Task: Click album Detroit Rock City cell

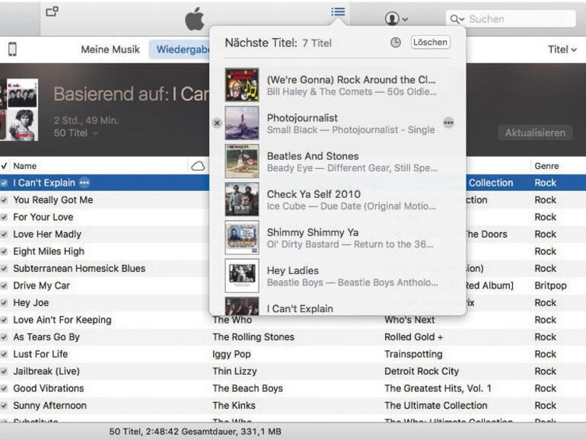Action: coord(422,371)
